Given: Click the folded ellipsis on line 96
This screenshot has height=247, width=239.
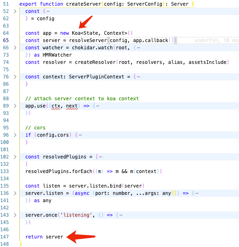Looking at the screenshot, I should [x=80, y=135].
